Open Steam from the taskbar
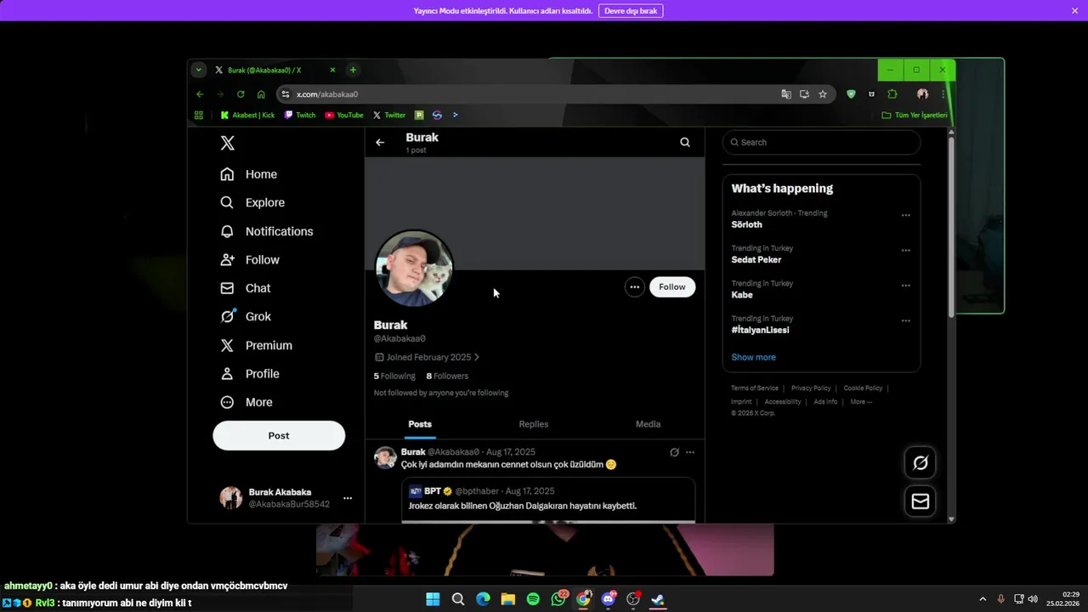This screenshot has height=612, width=1088. (x=658, y=599)
